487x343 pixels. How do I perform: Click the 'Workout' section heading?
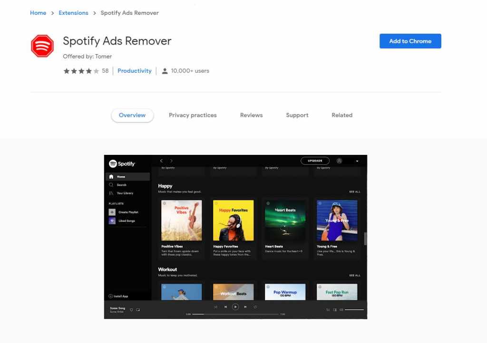[x=167, y=269]
